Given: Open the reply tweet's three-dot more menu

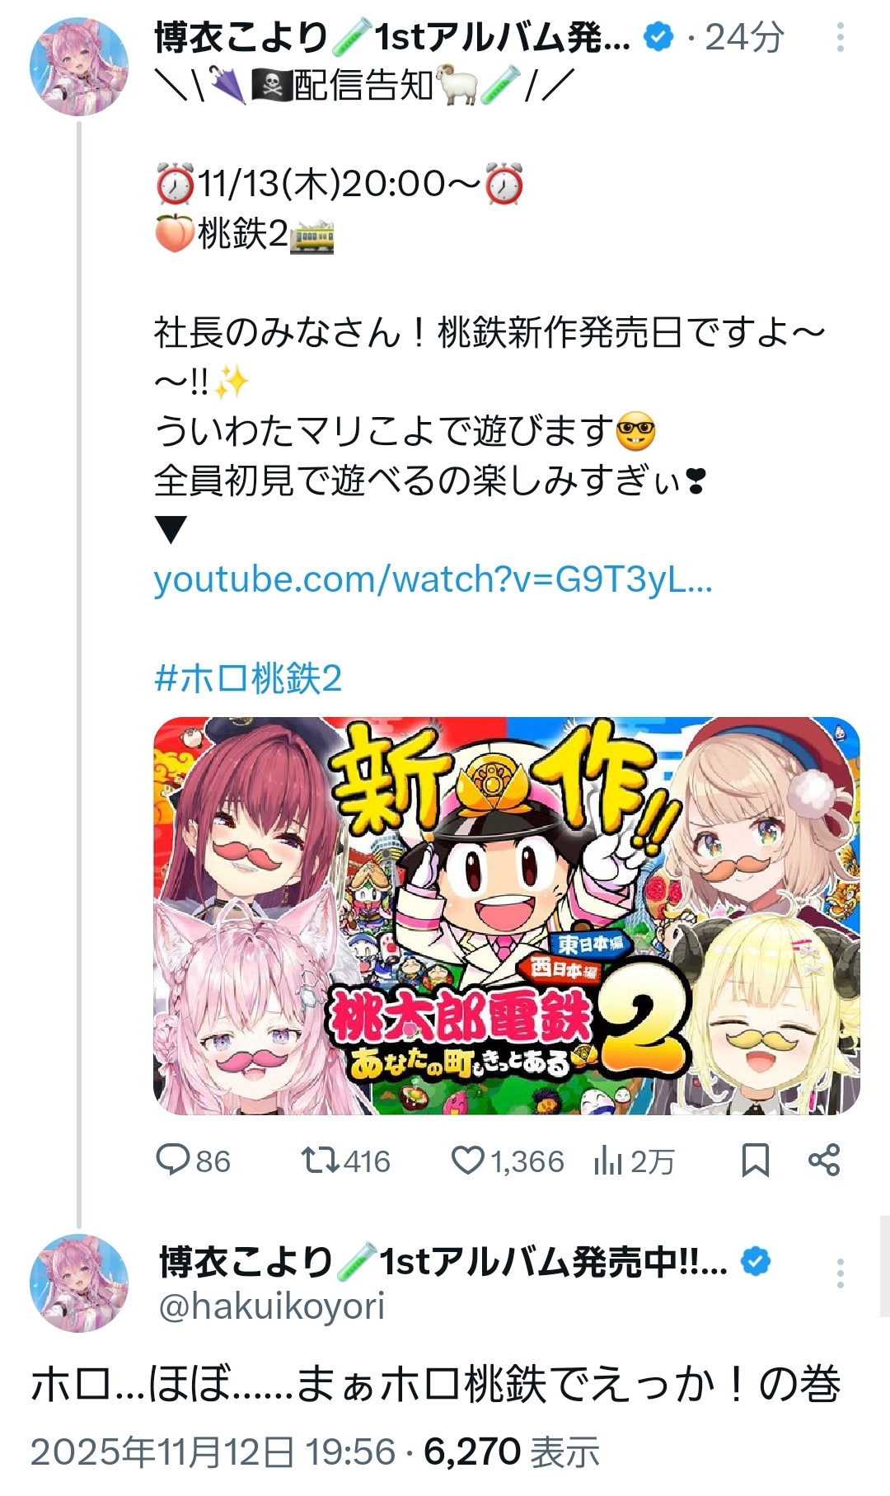Looking at the screenshot, I should click(840, 1273).
